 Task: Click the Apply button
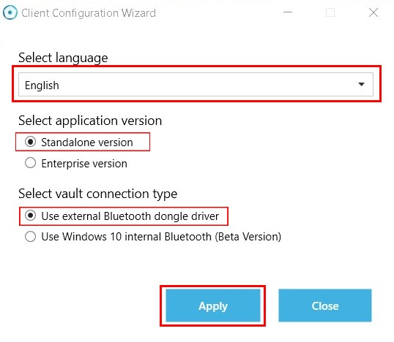tap(213, 305)
